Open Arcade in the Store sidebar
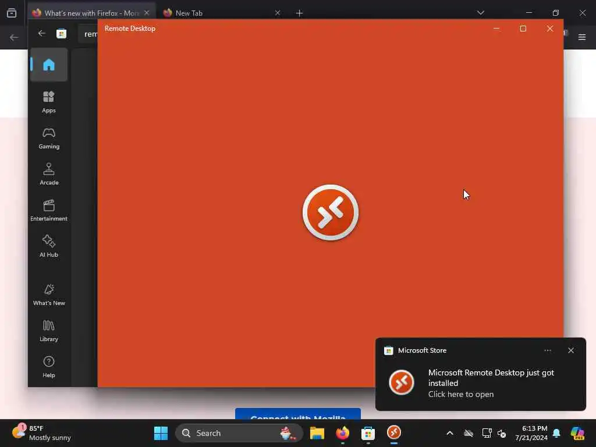The height and width of the screenshot is (447, 596). pyautogui.click(x=49, y=174)
